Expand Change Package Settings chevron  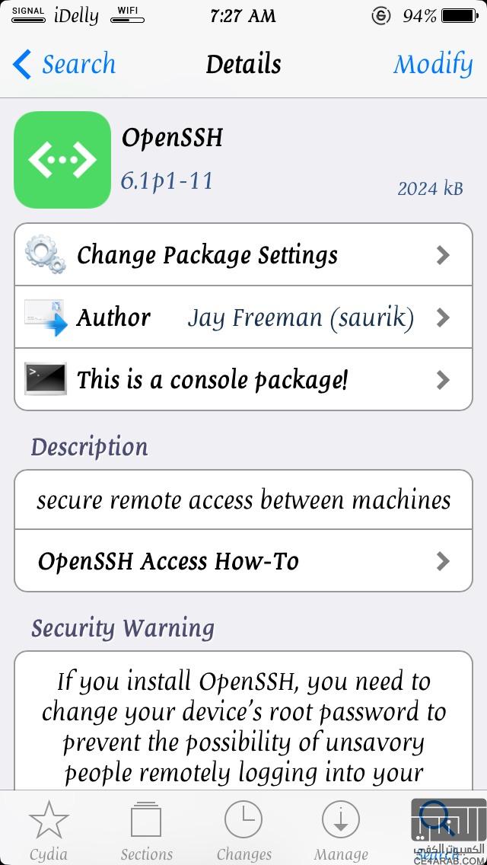[444, 255]
